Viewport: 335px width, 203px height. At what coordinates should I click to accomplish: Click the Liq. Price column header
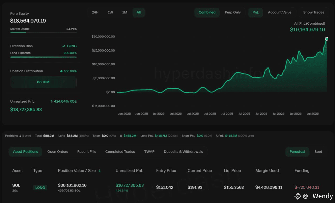tap(232, 171)
